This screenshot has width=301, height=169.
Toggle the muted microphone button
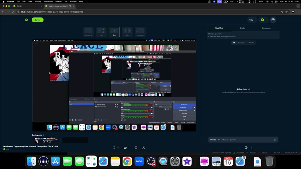coord(114,148)
